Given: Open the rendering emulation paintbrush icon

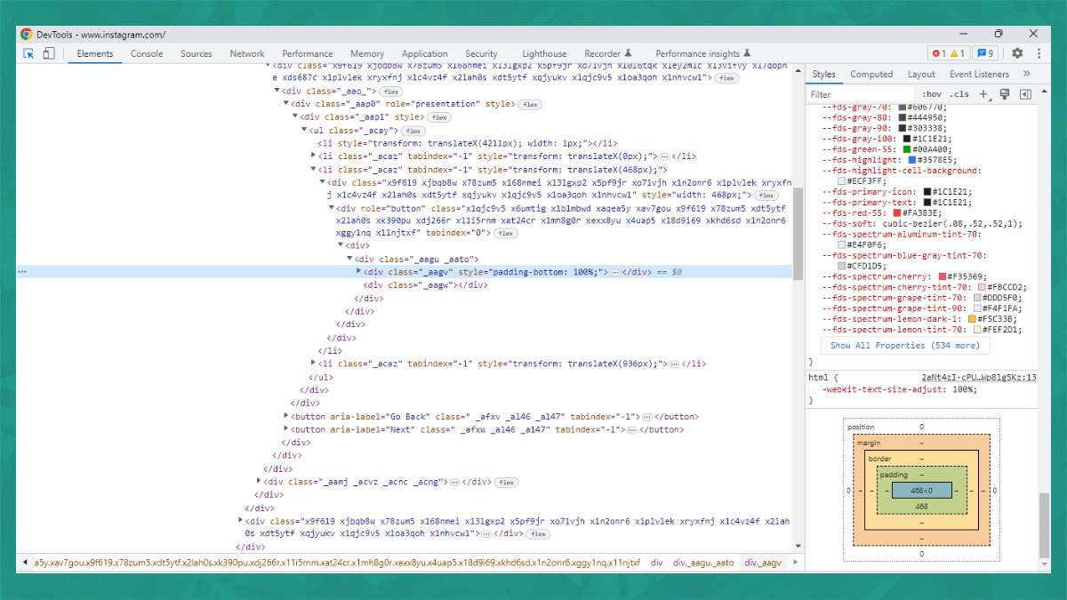Looking at the screenshot, I should (x=1005, y=94).
